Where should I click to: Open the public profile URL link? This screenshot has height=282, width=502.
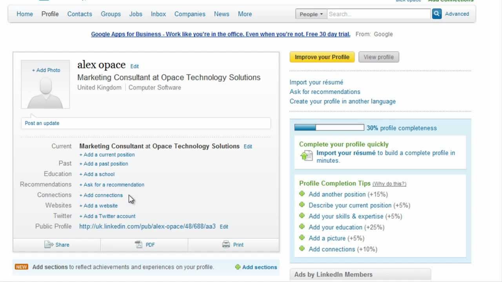[147, 226]
